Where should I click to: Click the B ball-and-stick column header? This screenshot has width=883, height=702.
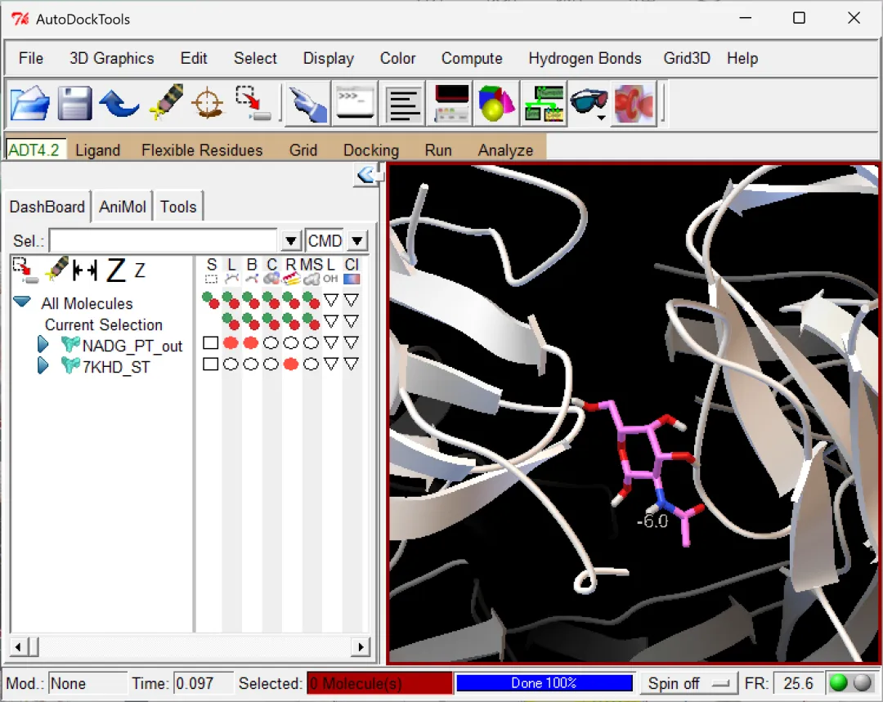tap(252, 271)
